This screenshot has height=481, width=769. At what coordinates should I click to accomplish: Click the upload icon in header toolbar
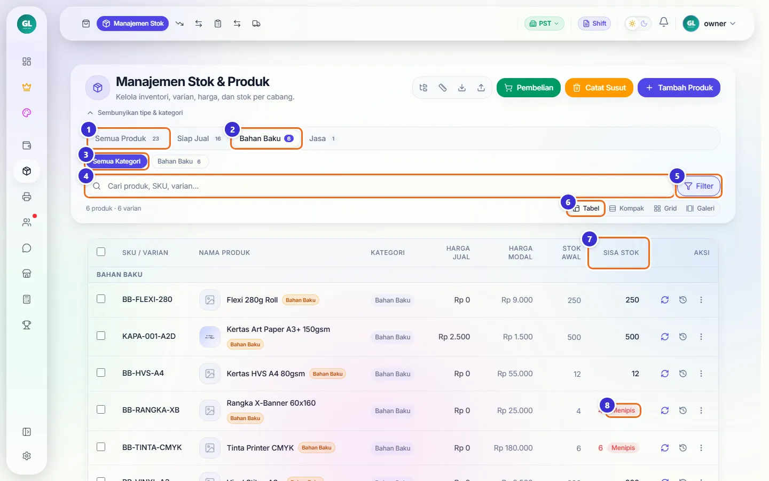pos(481,88)
